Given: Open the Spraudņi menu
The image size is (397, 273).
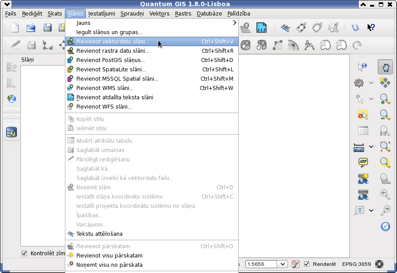Looking at the screenshot, I should pyautogui.click(x=132, y=14).
